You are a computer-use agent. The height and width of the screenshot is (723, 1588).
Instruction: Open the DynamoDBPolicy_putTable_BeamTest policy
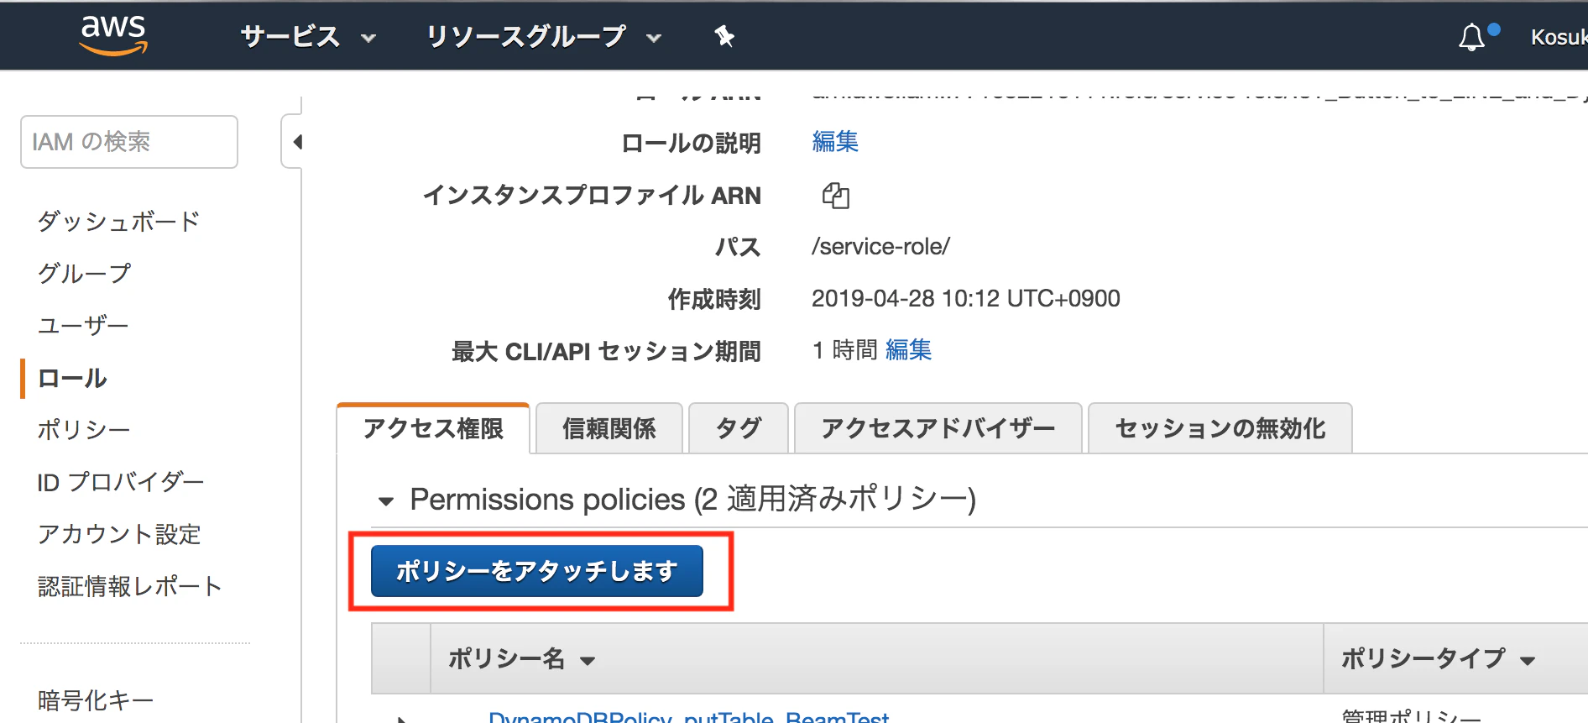click(x=688, y=718)
